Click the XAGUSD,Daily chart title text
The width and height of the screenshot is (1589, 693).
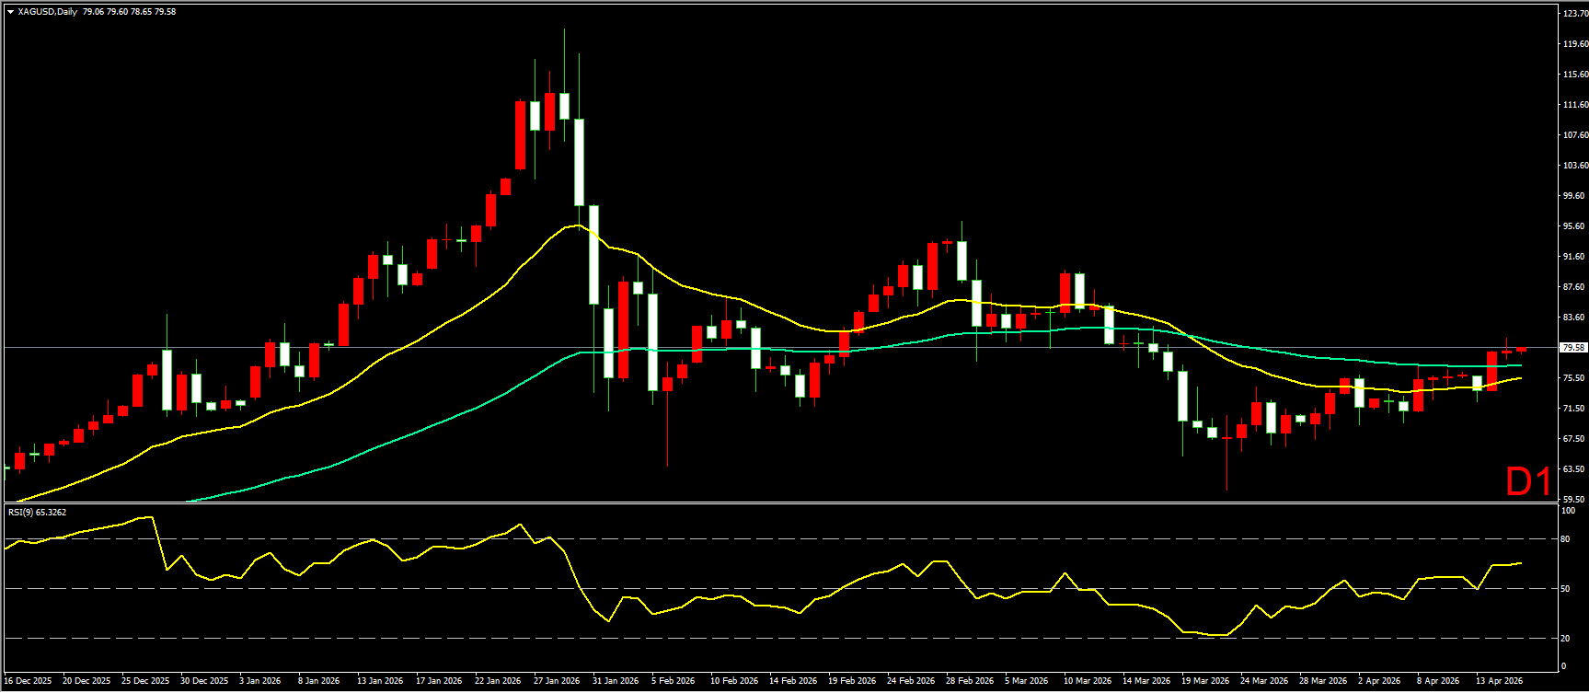point(47,12)
